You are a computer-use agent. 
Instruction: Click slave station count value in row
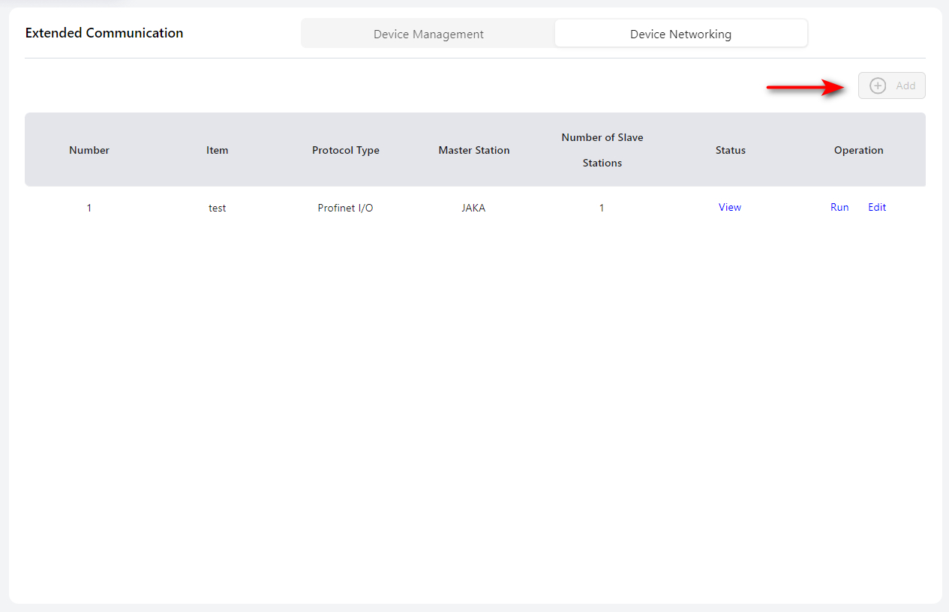coord(602,208)
